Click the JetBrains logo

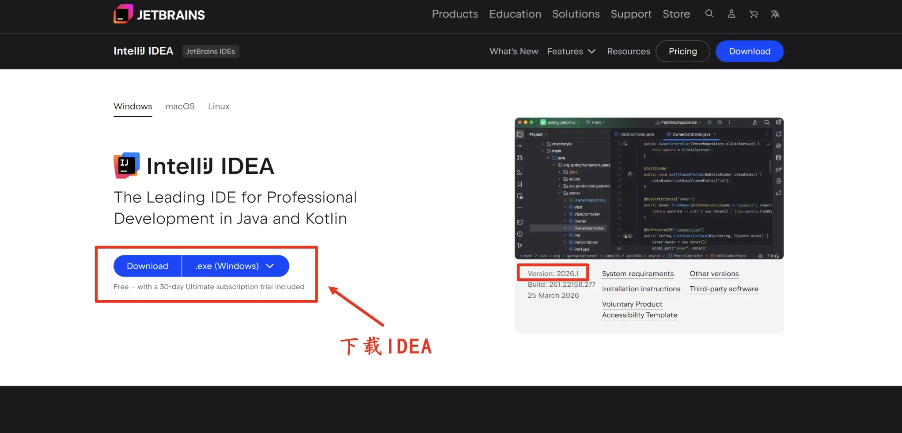tap(159, 14)
